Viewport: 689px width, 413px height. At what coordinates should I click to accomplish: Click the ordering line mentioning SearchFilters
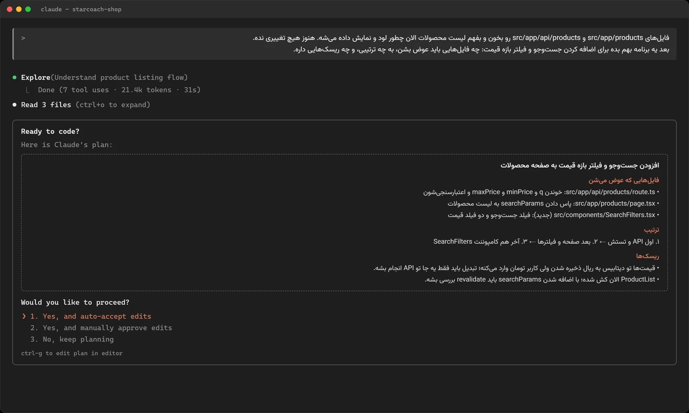(x=546, y=242)
